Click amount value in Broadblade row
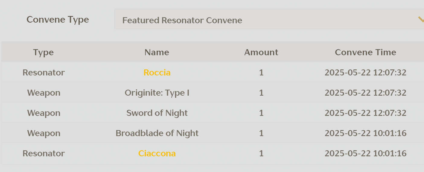 [x=261, y=133]
